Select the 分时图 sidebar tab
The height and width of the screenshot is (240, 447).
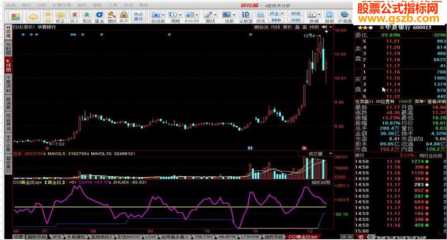coord(8,48)
